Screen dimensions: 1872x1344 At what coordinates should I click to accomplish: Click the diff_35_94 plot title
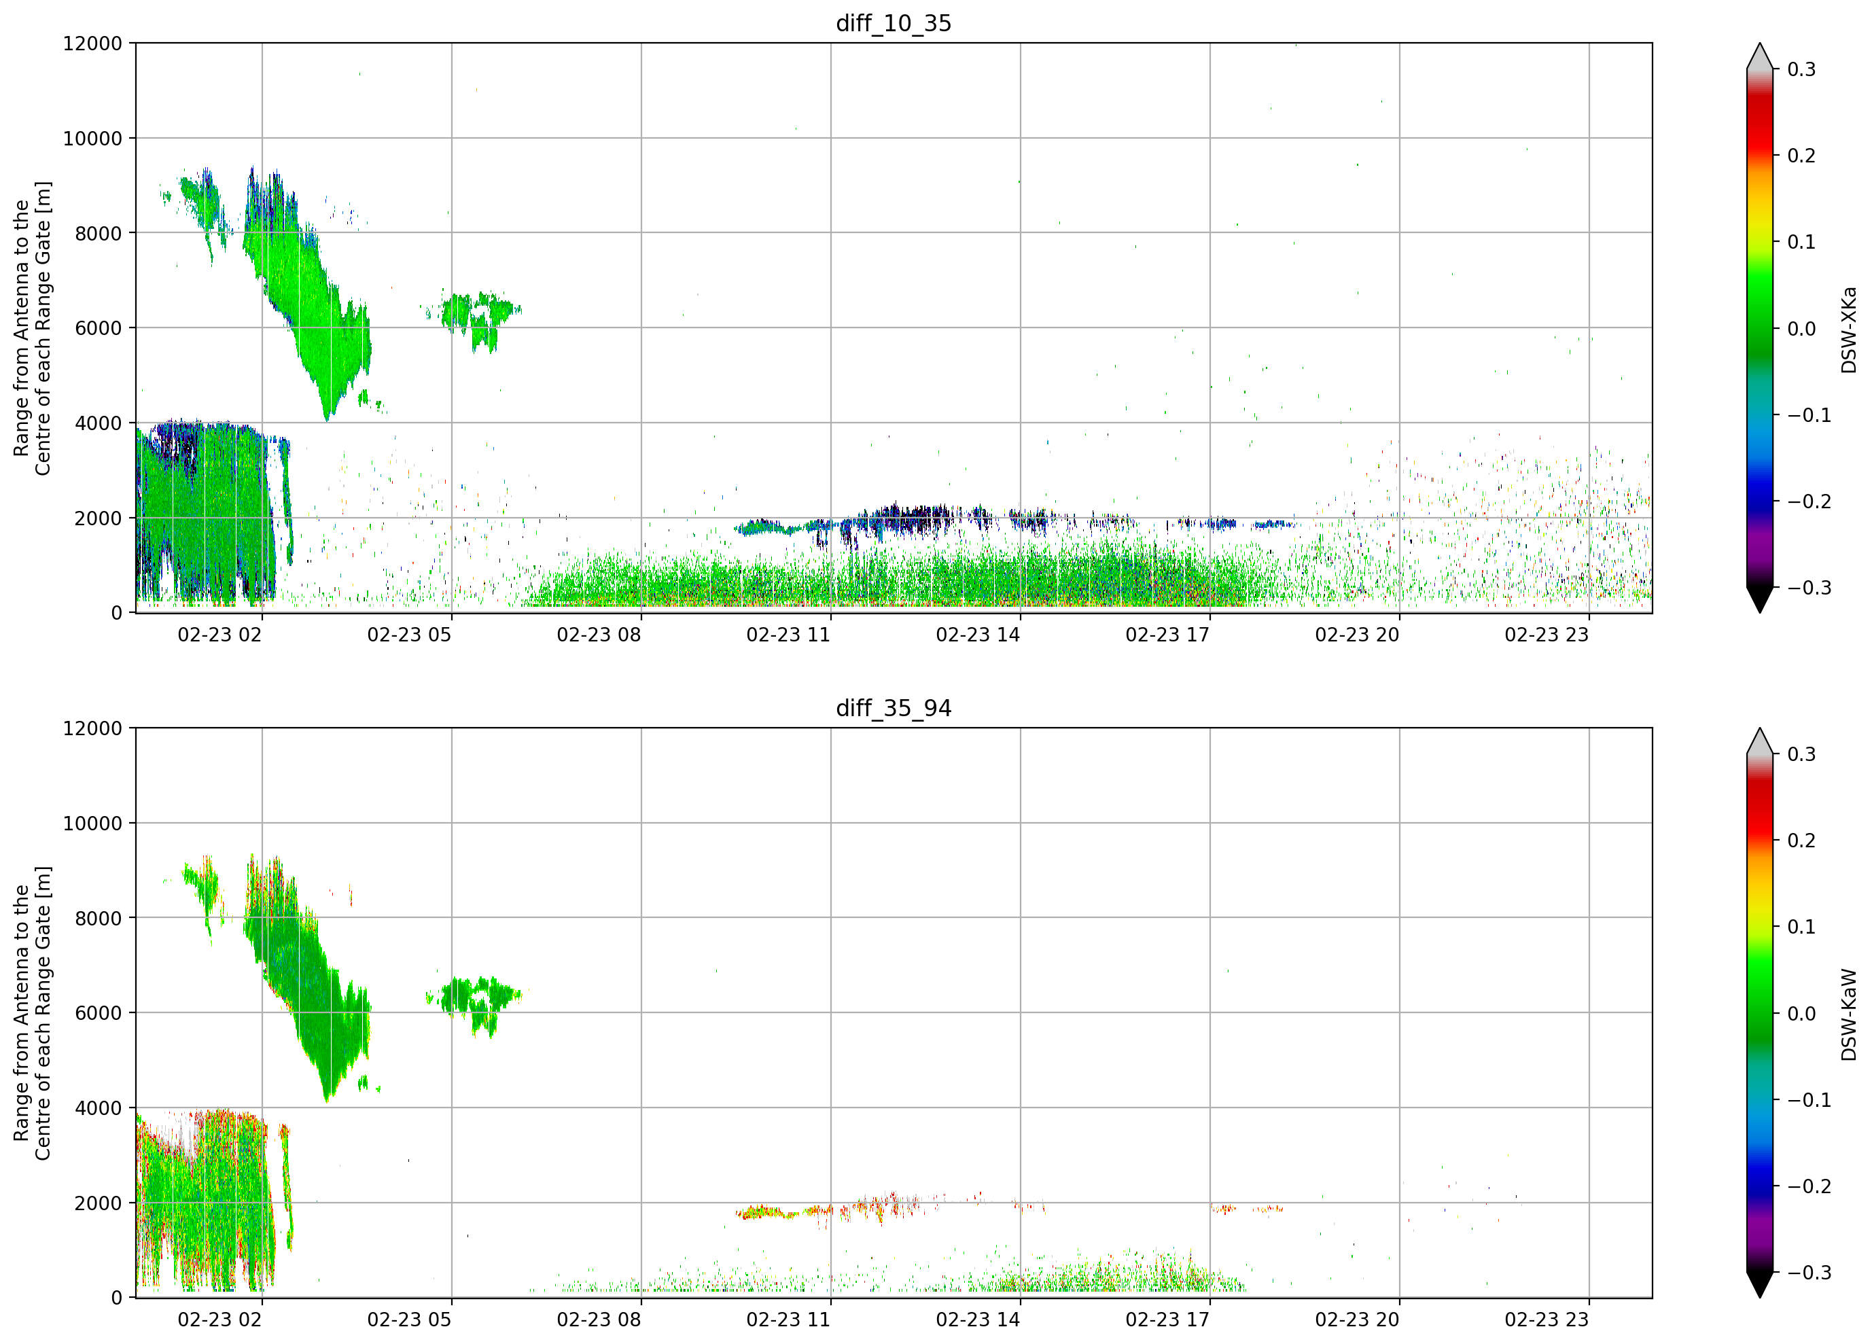893,708
